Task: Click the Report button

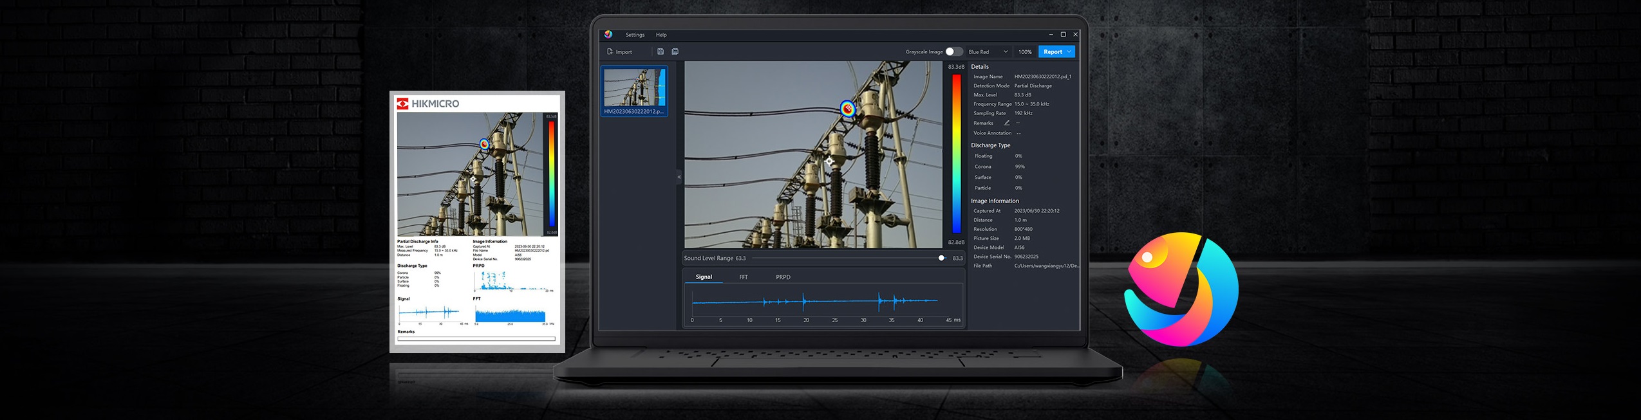Action: (x=1053, y=51)
